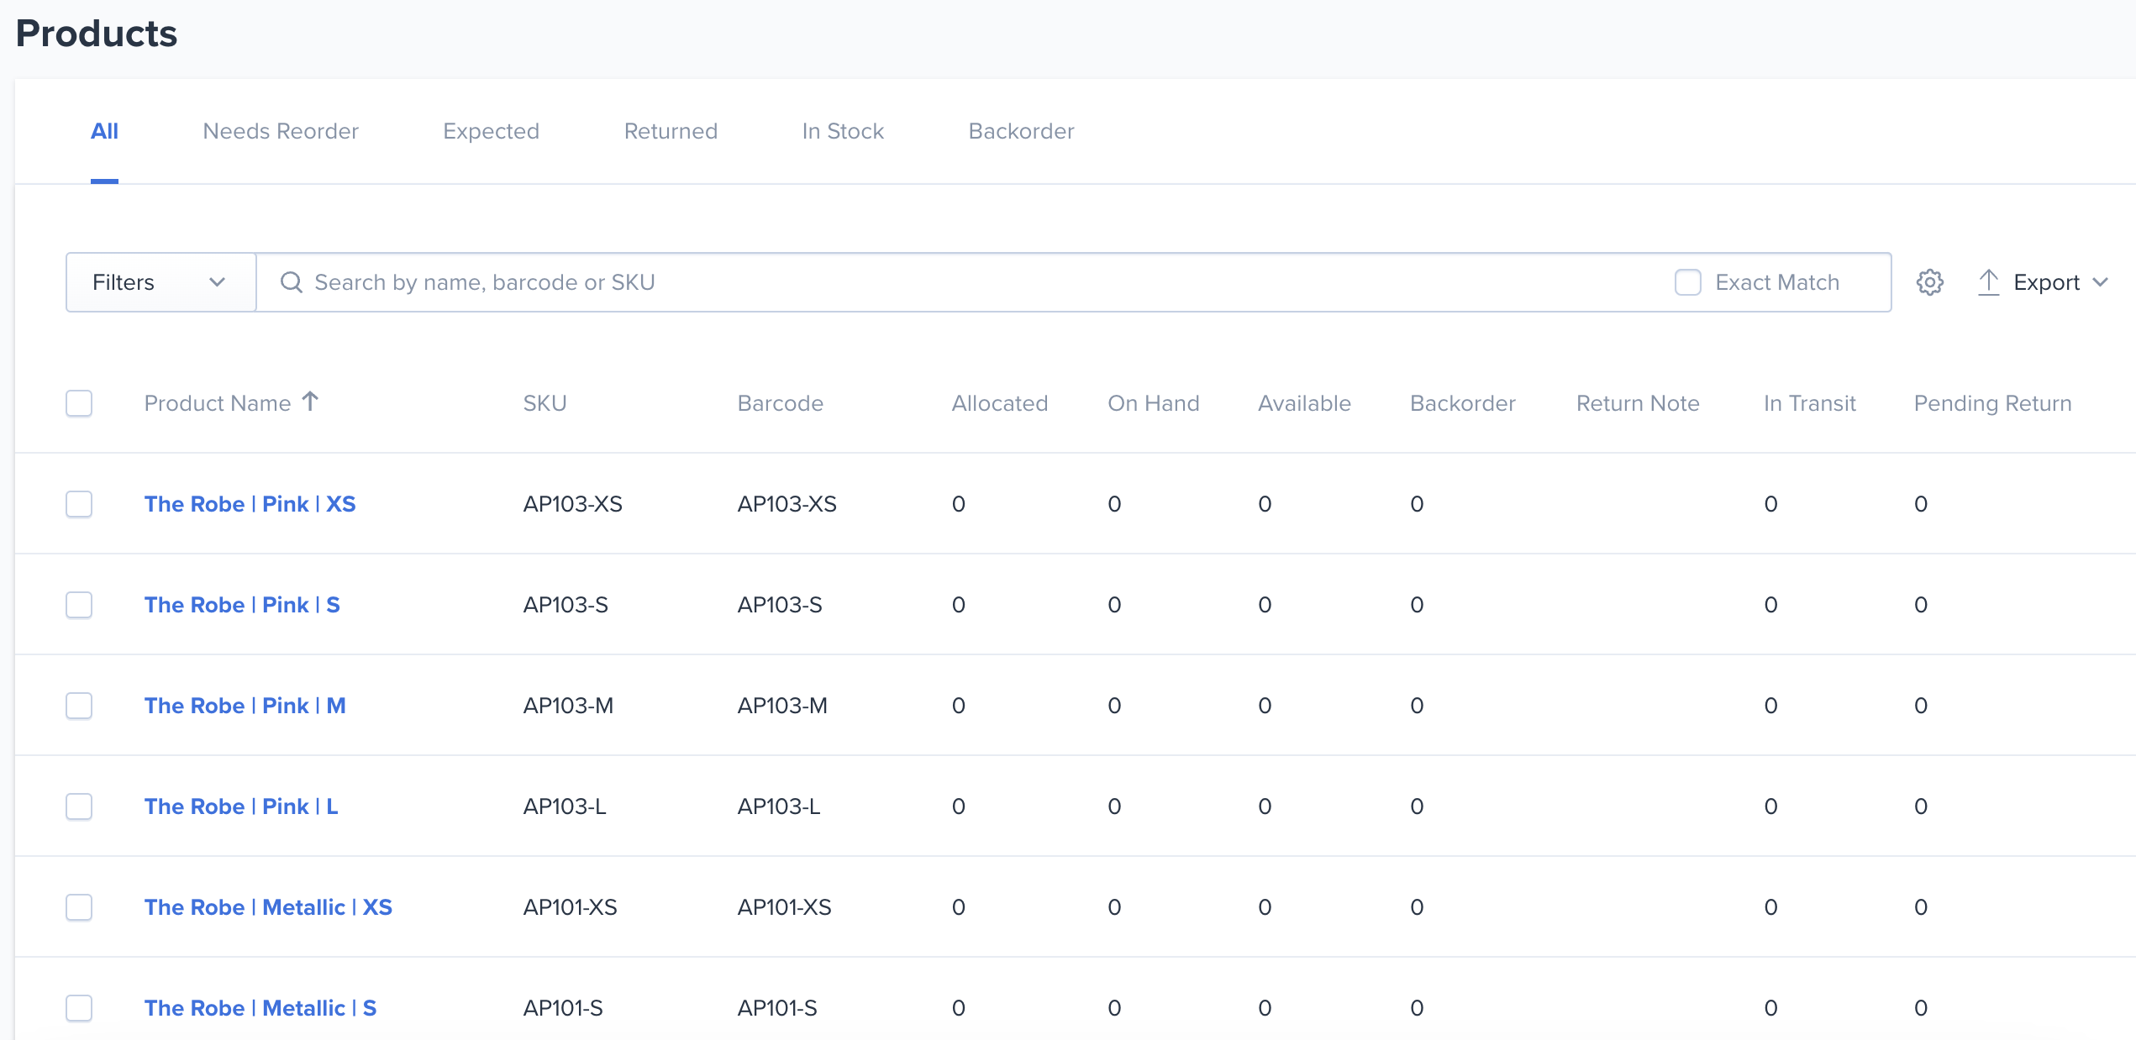The image size is (2136, 1040).
Task: Open The Robe | Pink | L product
Action: [x=241, y=806]
